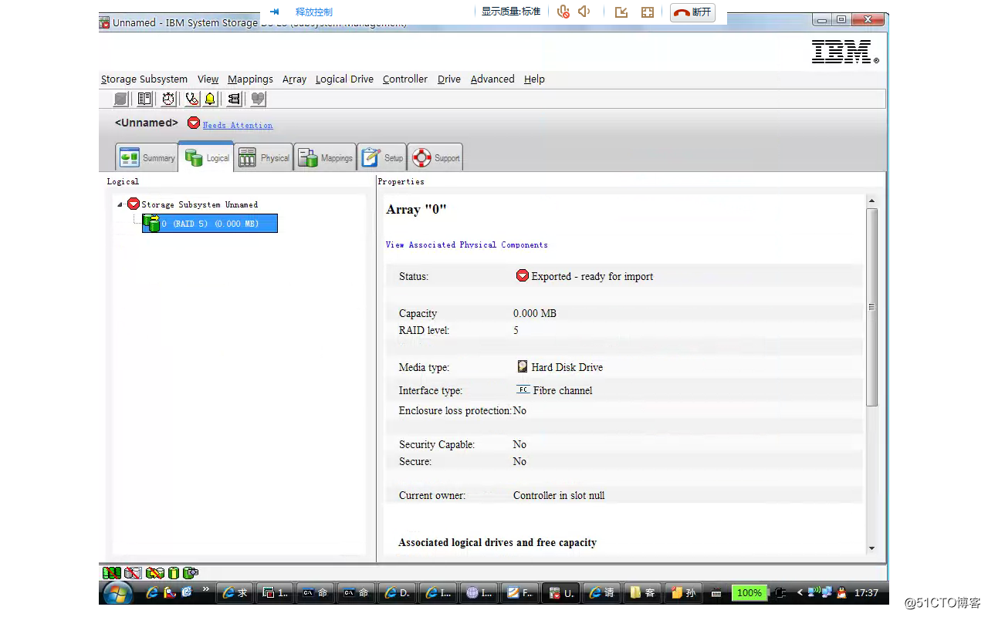Open the taskbar item labeled U.
988x617 pixels.
[561, 592]
